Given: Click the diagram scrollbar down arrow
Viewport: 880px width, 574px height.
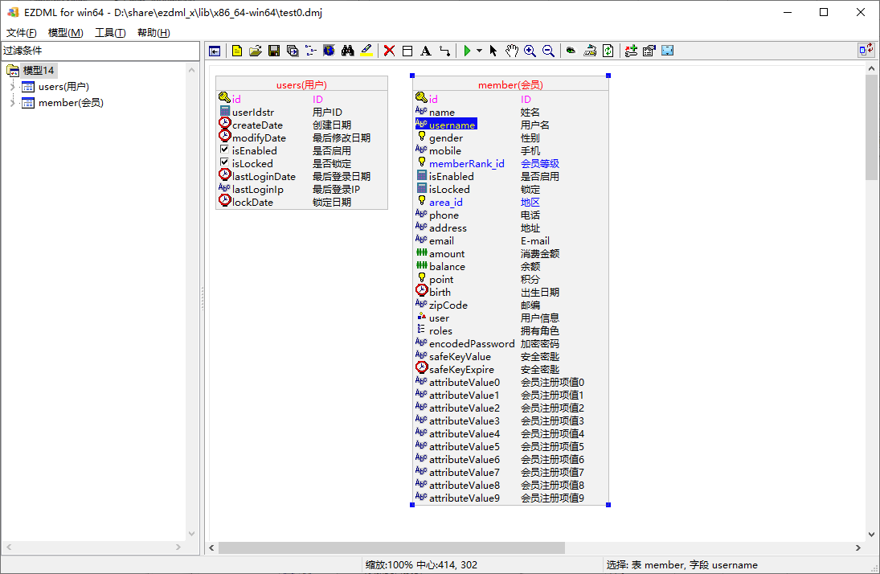Looking at the screenshot, I should coord(871,535).
